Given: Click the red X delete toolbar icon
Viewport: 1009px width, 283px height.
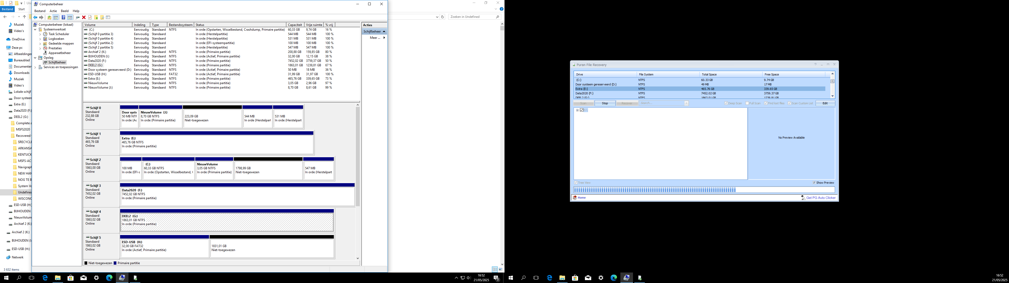Looking at the screenshot, I should pyautogui.click(x=84, y=18).
